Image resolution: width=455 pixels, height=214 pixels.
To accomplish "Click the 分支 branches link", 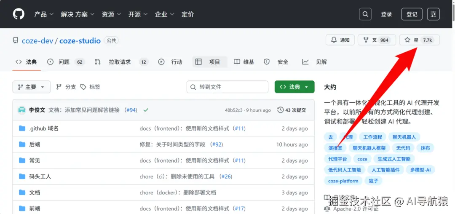I will point(66,87).
